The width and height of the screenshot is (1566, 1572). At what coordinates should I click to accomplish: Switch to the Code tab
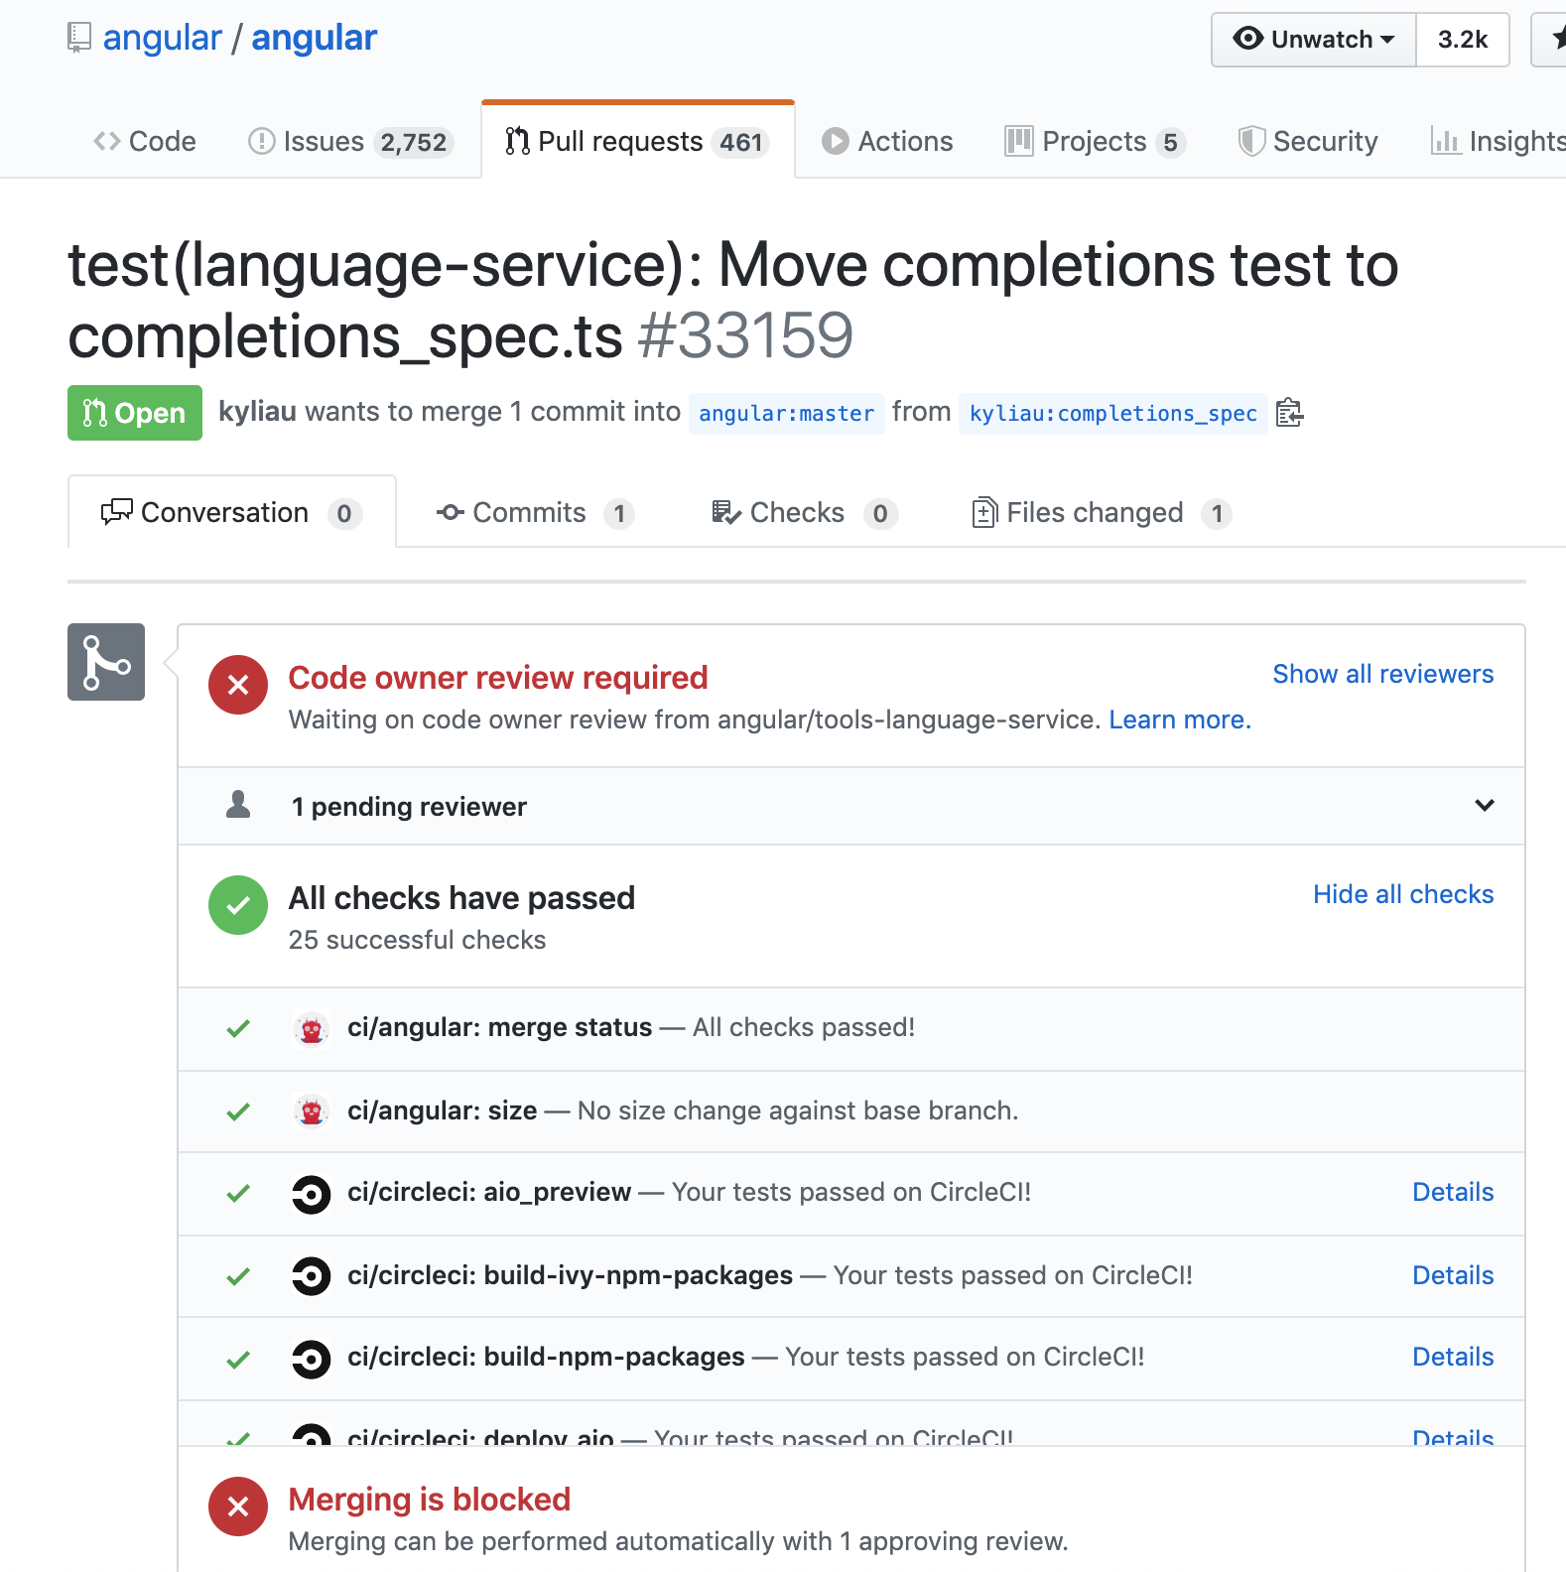pos(145,141)
